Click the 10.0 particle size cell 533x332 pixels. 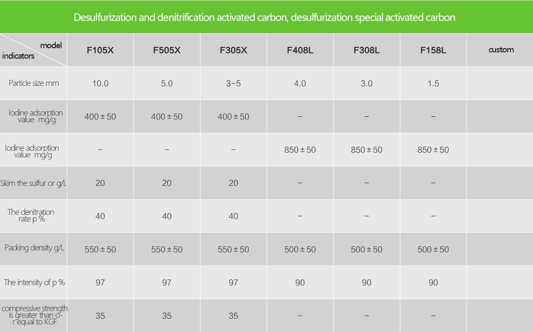[x=100, y=83]
